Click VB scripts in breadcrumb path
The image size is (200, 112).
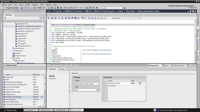click(x=130, y=11)
